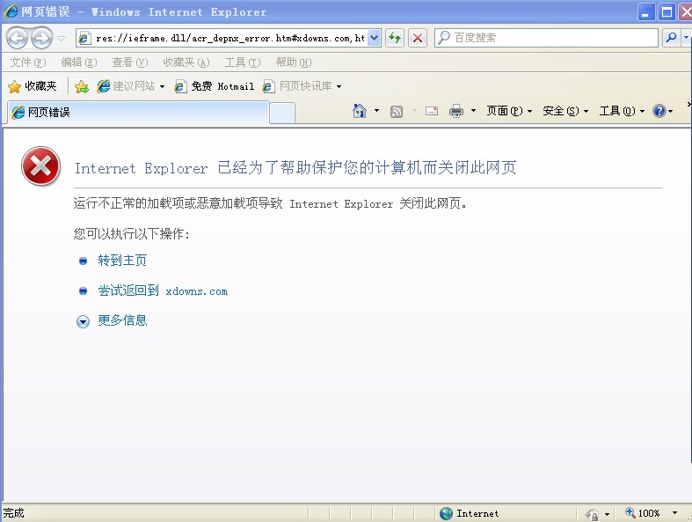Expand the 建议网站 dropdown arrow
The height and width of the screenshot is (522, 692).
click(x=162, y=86)
